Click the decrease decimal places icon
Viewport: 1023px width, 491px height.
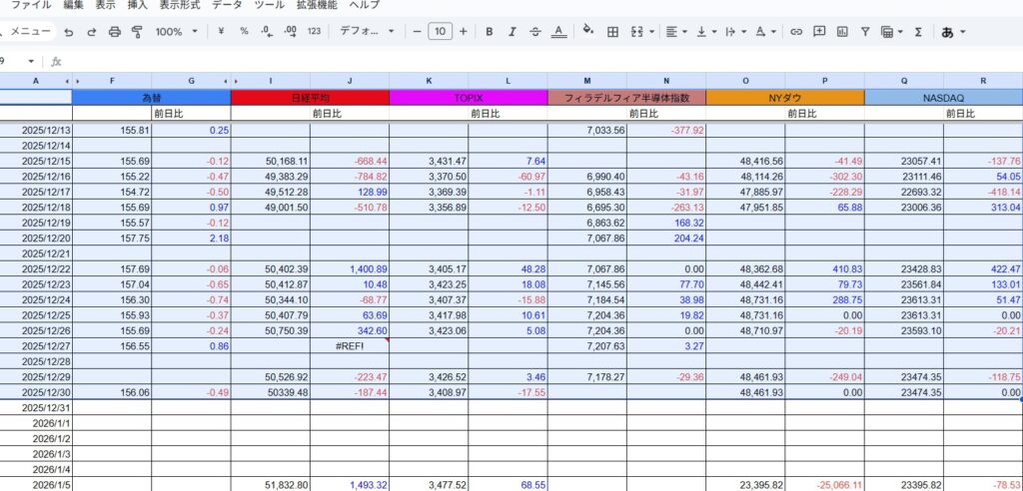coord(266,32)
